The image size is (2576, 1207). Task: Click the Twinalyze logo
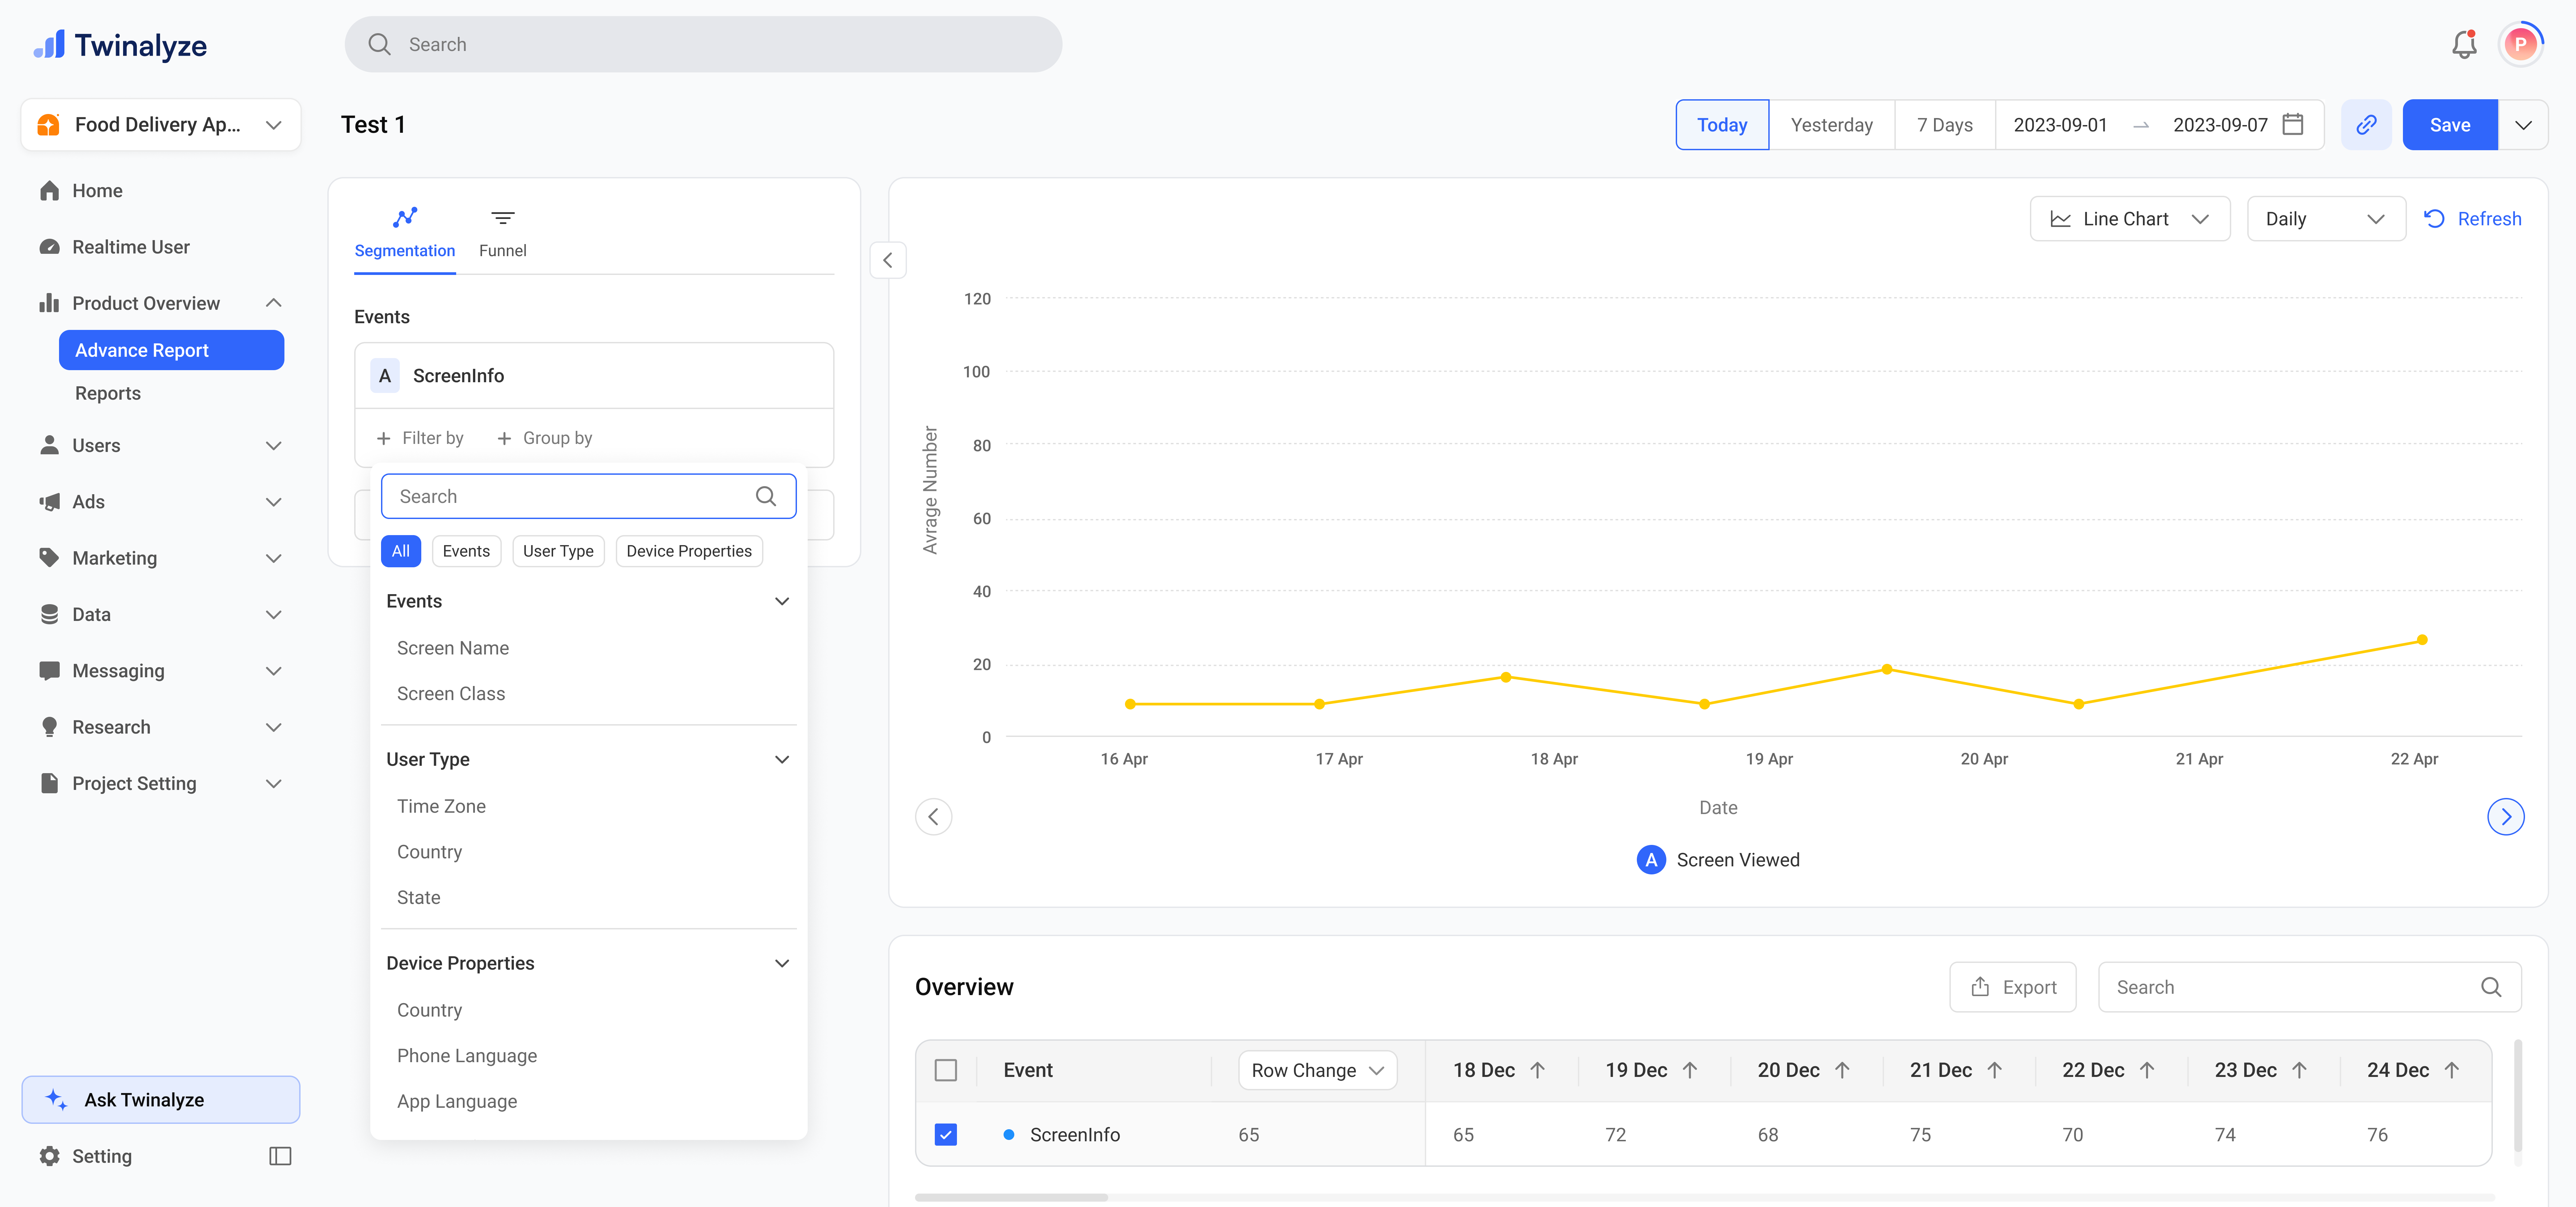(120, 45)
